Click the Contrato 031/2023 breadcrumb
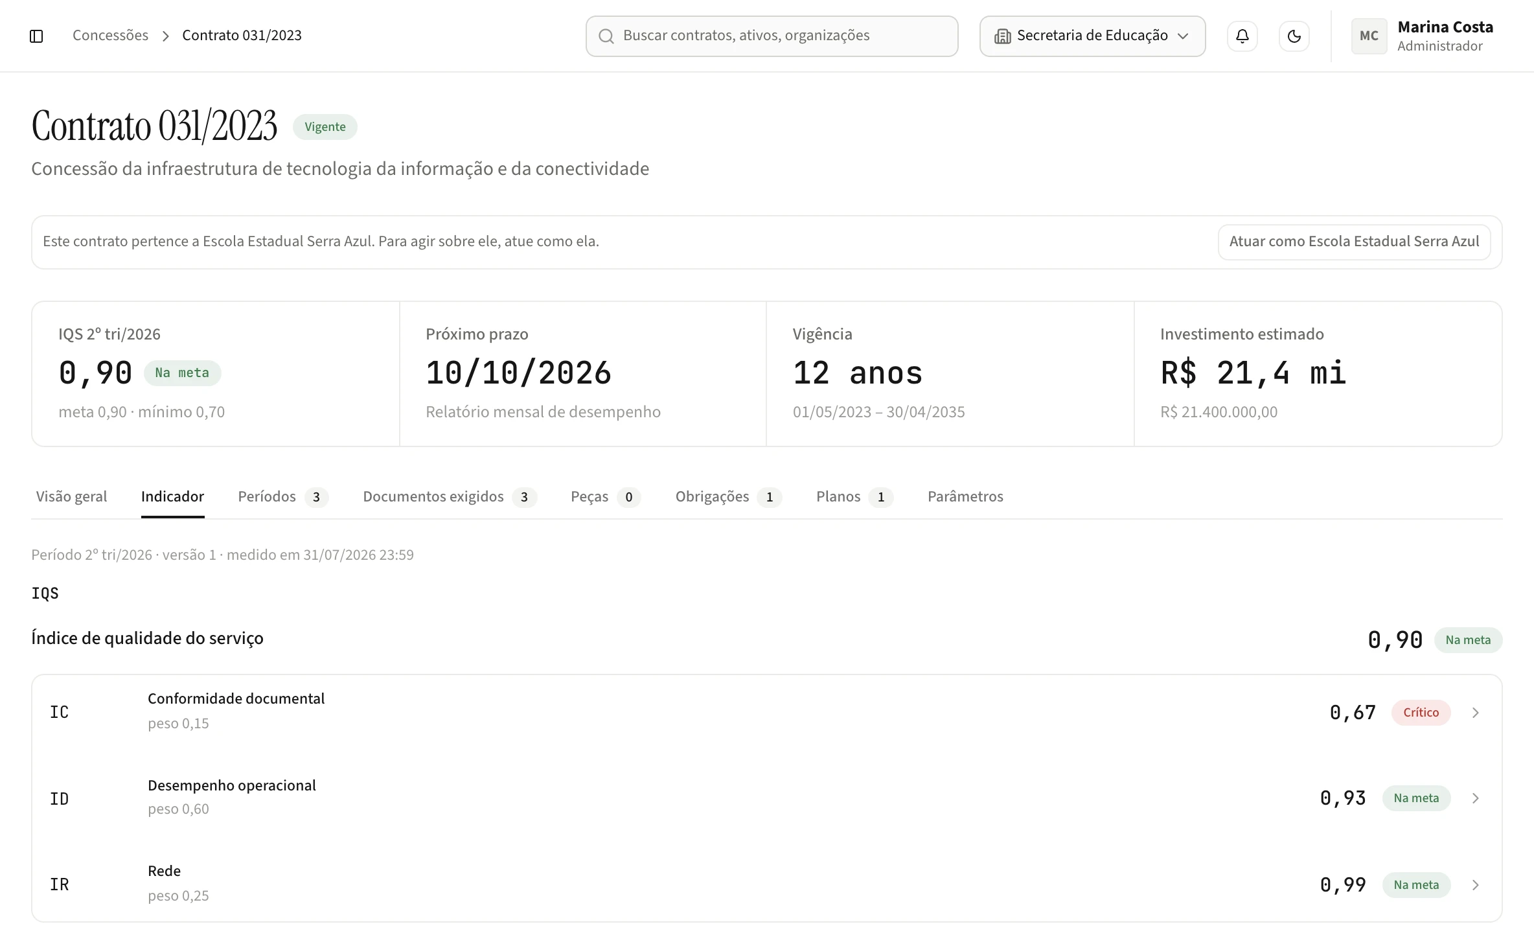This screenshot has height=933, width=1534. 242,36
